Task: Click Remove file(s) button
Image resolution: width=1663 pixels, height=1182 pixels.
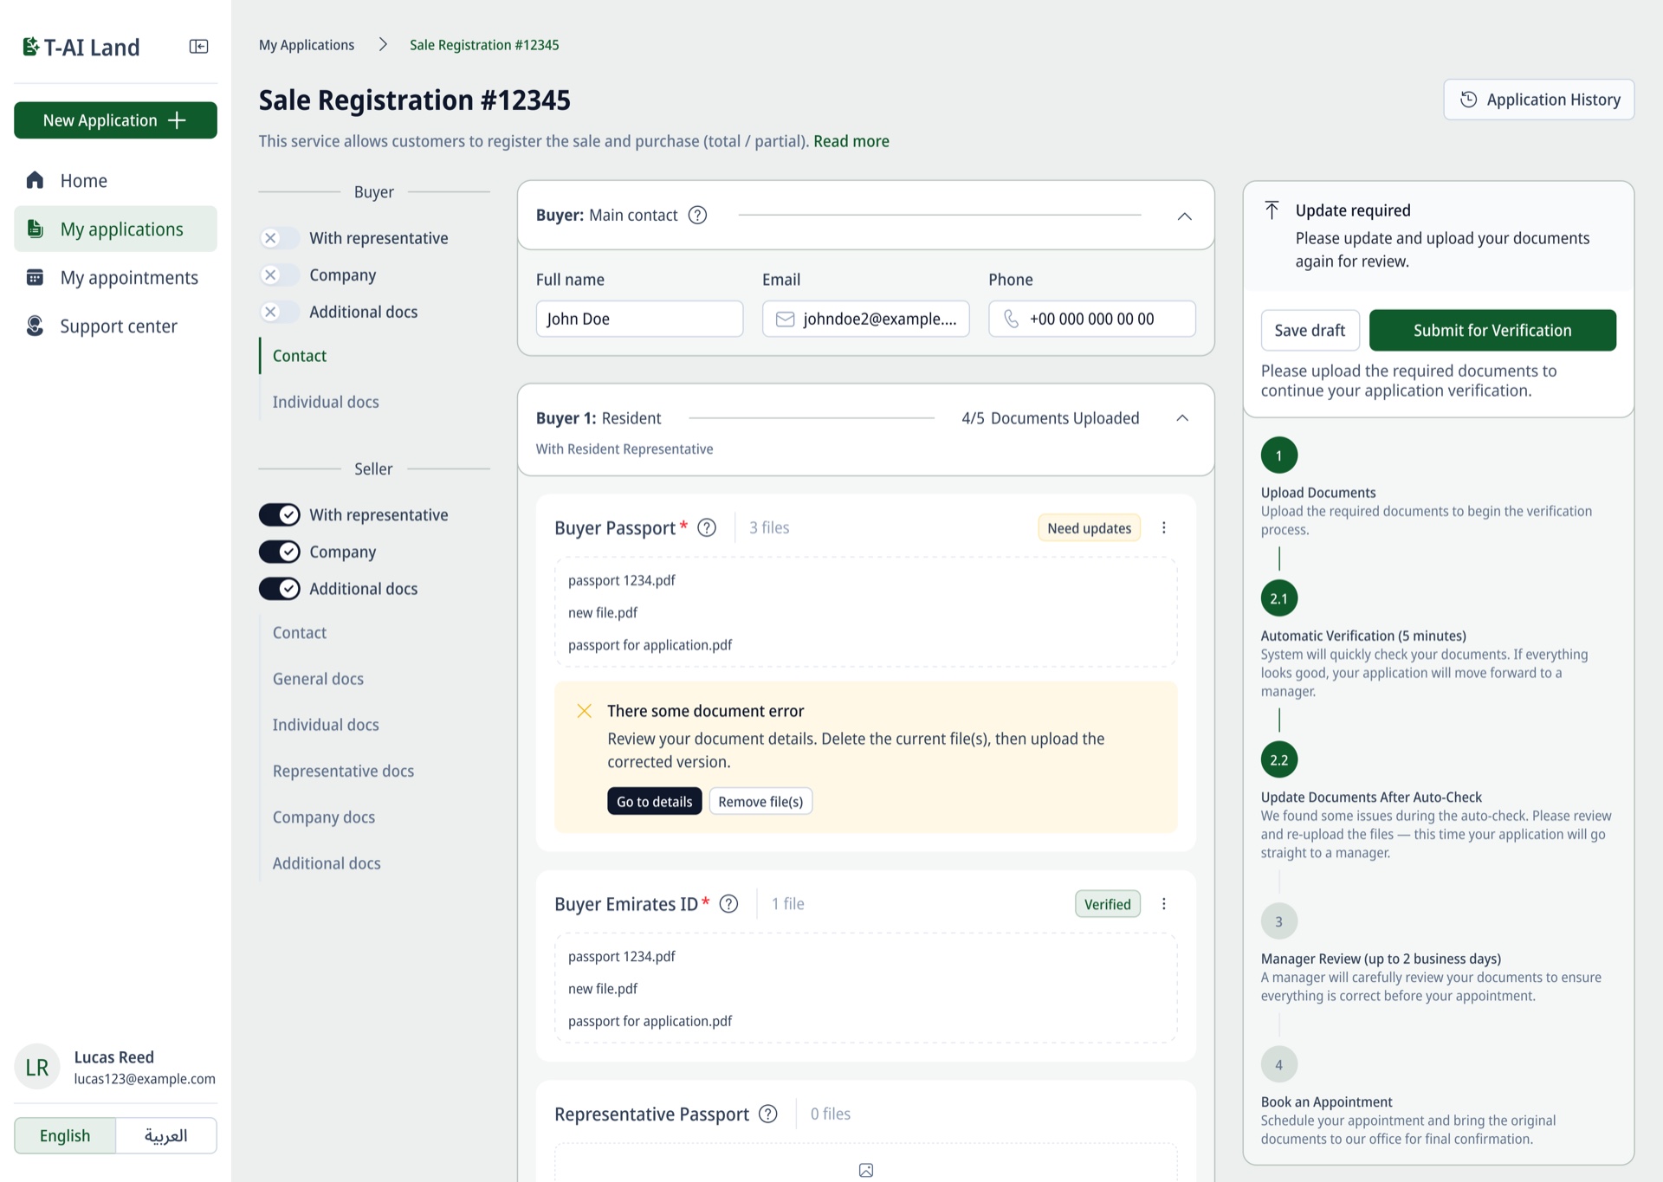Action: click(x=760, y=801)
